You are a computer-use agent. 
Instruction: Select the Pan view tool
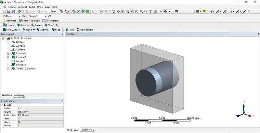pyautogui.click(x=118, y=11)
